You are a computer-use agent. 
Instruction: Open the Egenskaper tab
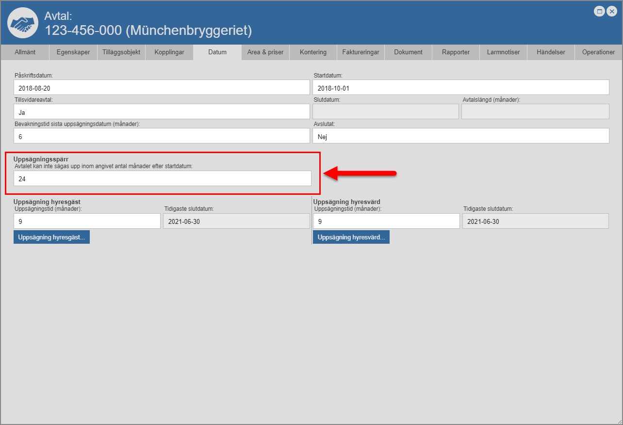click(73, 52)
